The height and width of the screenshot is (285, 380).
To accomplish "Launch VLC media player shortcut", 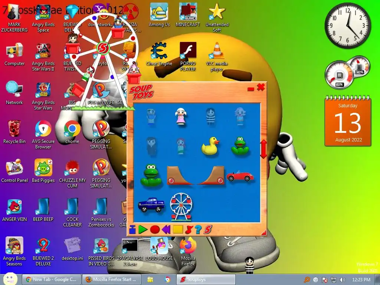I will 217,57.
